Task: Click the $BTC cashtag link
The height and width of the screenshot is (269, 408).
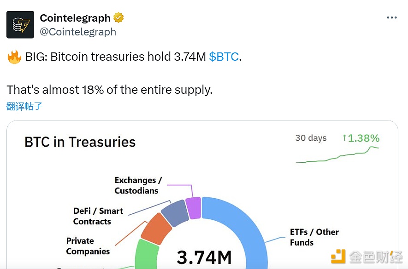Action: (x=224, y=57)
